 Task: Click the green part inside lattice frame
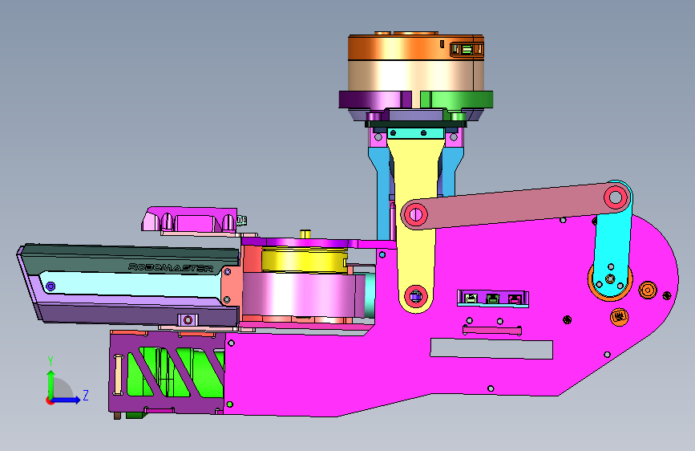177,372
